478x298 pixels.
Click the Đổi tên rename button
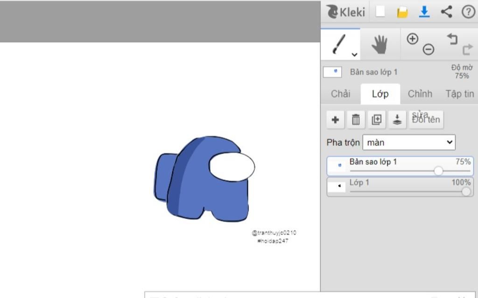(426, 120)
